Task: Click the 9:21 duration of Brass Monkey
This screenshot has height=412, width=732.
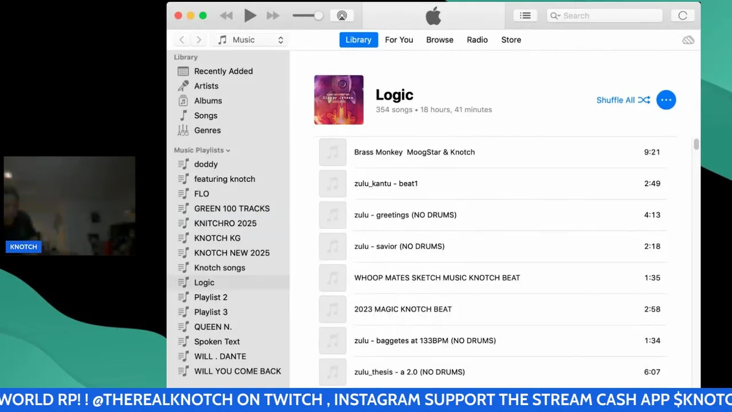Action: click(x=652, y=152)
